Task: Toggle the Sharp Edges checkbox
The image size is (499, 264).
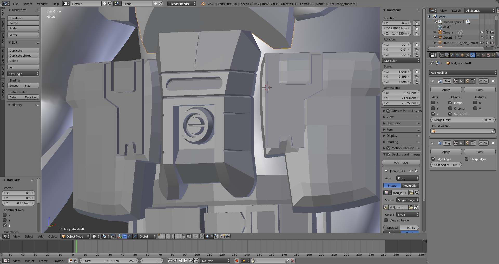Action: coord(467,159)
